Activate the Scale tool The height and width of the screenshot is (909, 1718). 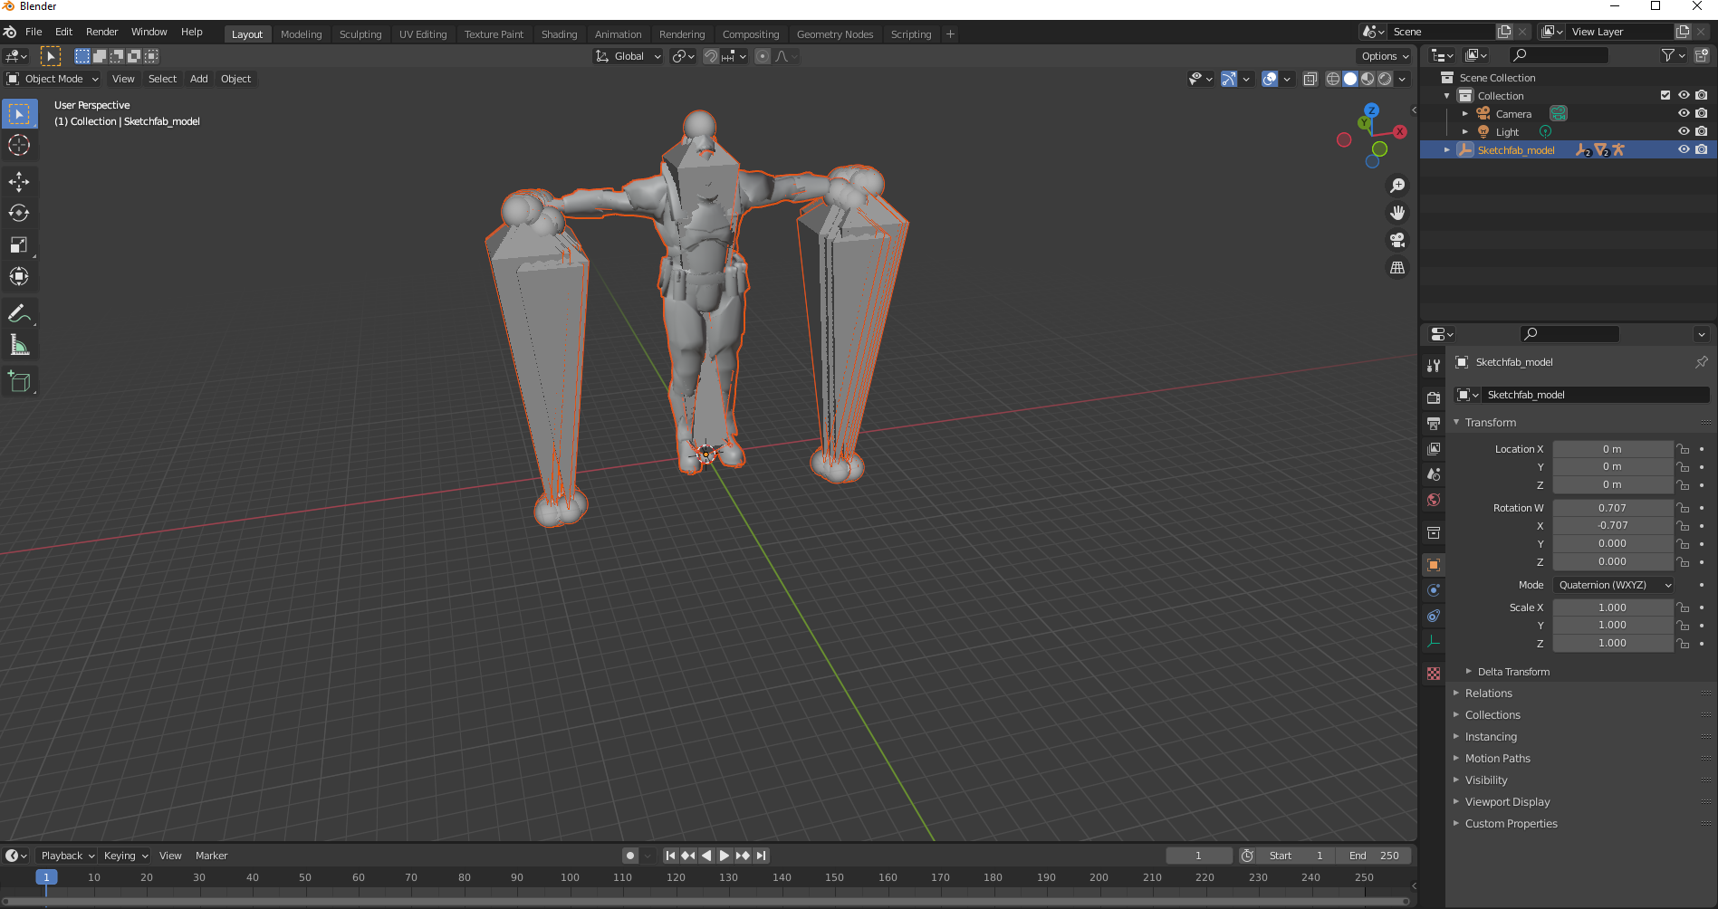tap(19, 245)
